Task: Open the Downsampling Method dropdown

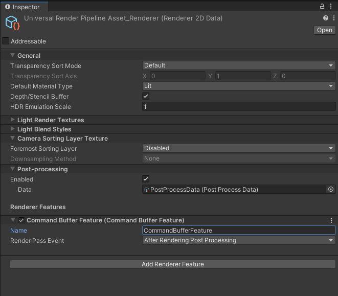Action: point(239,158)
